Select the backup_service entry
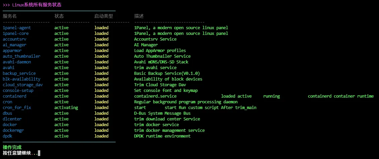The image size is (379, 159). [19, 73]
